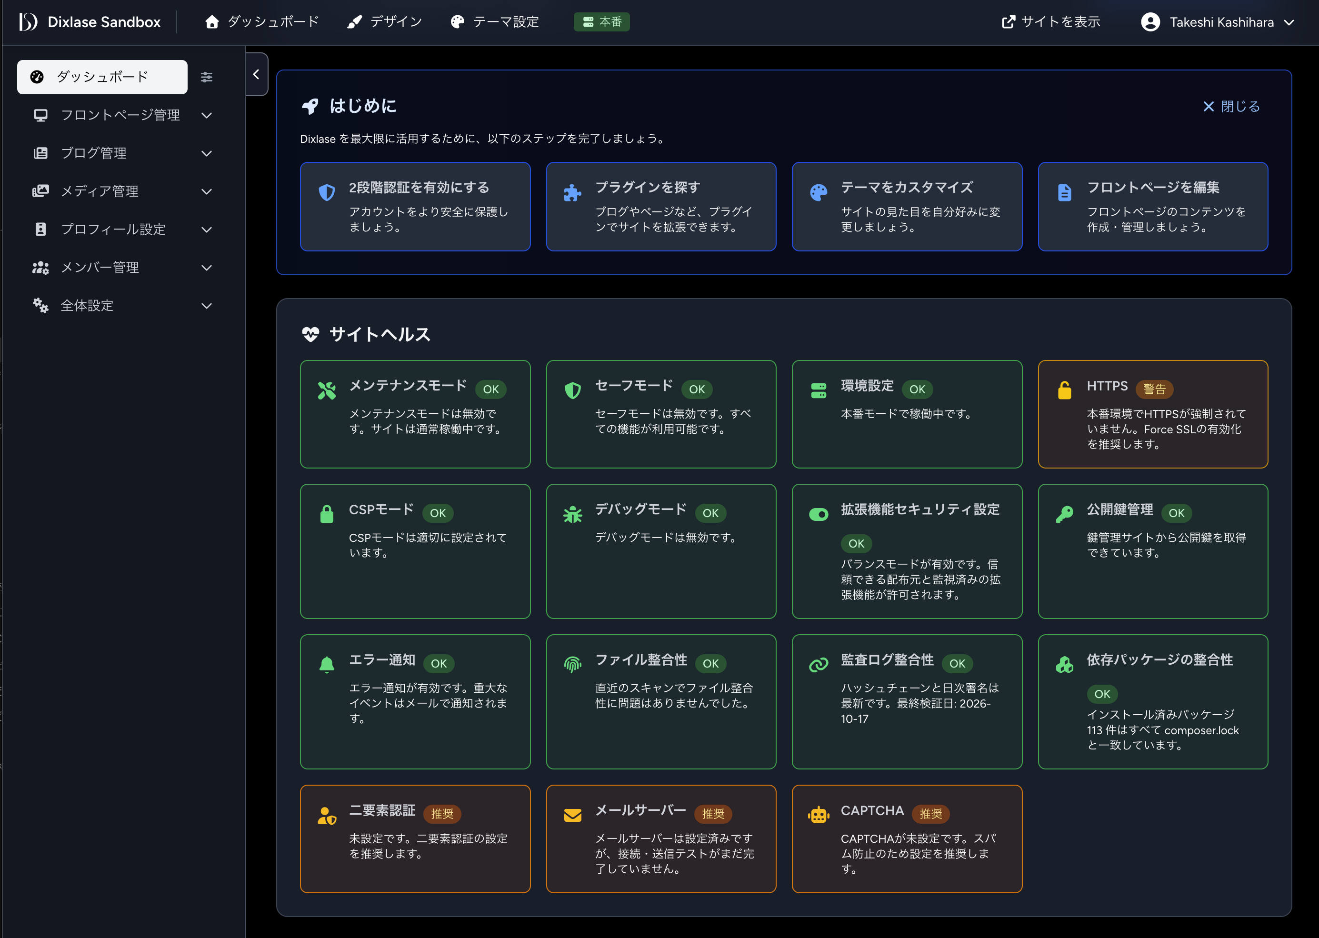Click the user avatar icon in top bar
This screenshot has width=1319, height=938.
click(x=1150, y=22)
